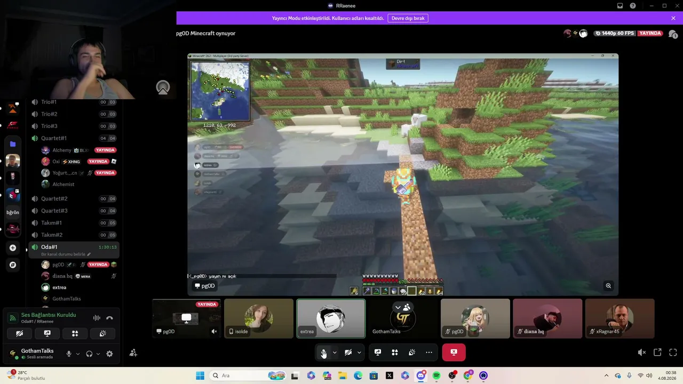Share screen from call control bar
This screenshot has height=384, width=683.
[x=378, y=353]
